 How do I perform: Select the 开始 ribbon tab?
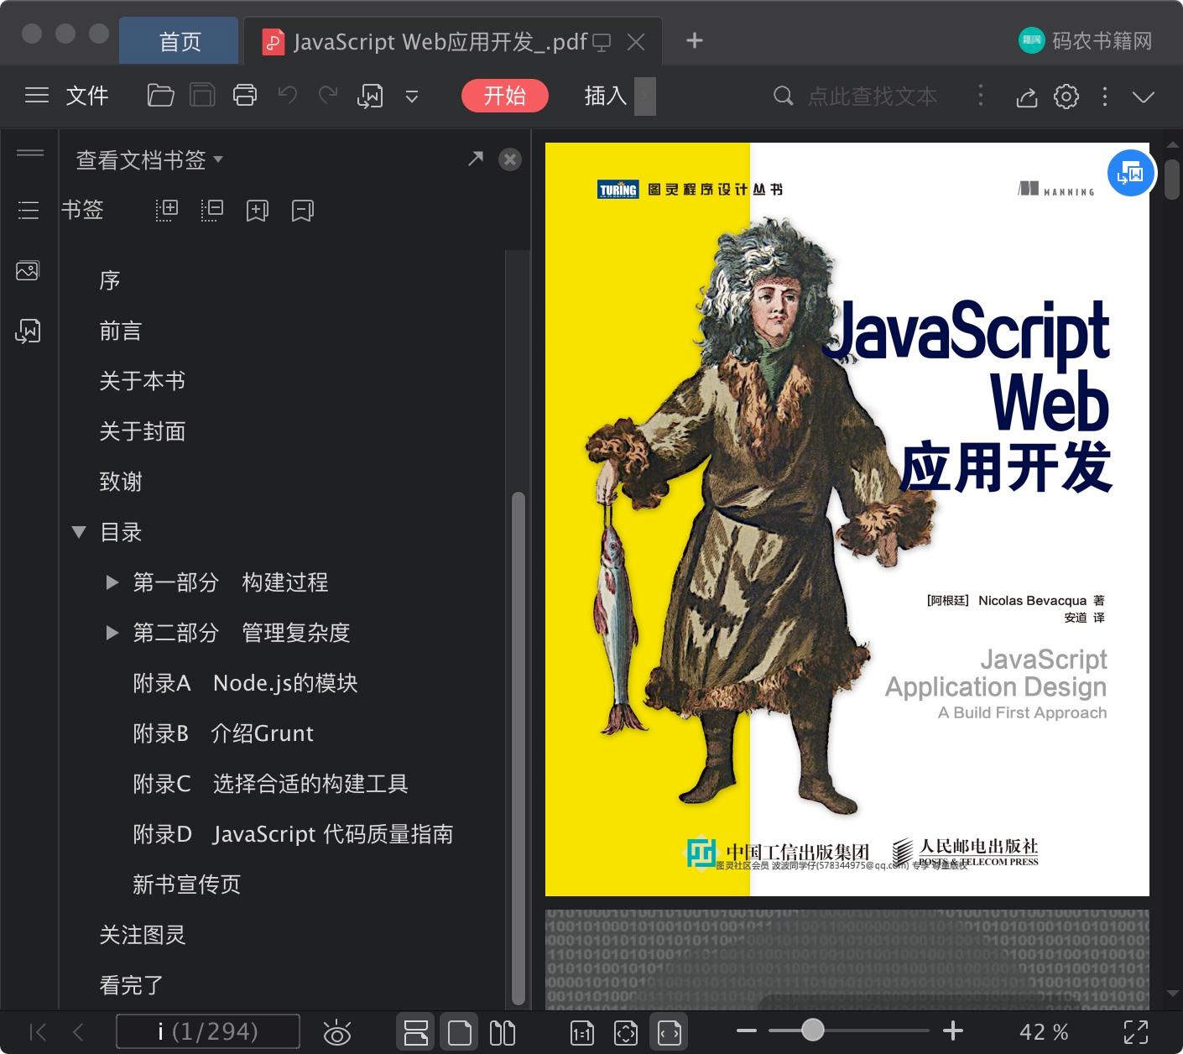[x=504, y=96]
